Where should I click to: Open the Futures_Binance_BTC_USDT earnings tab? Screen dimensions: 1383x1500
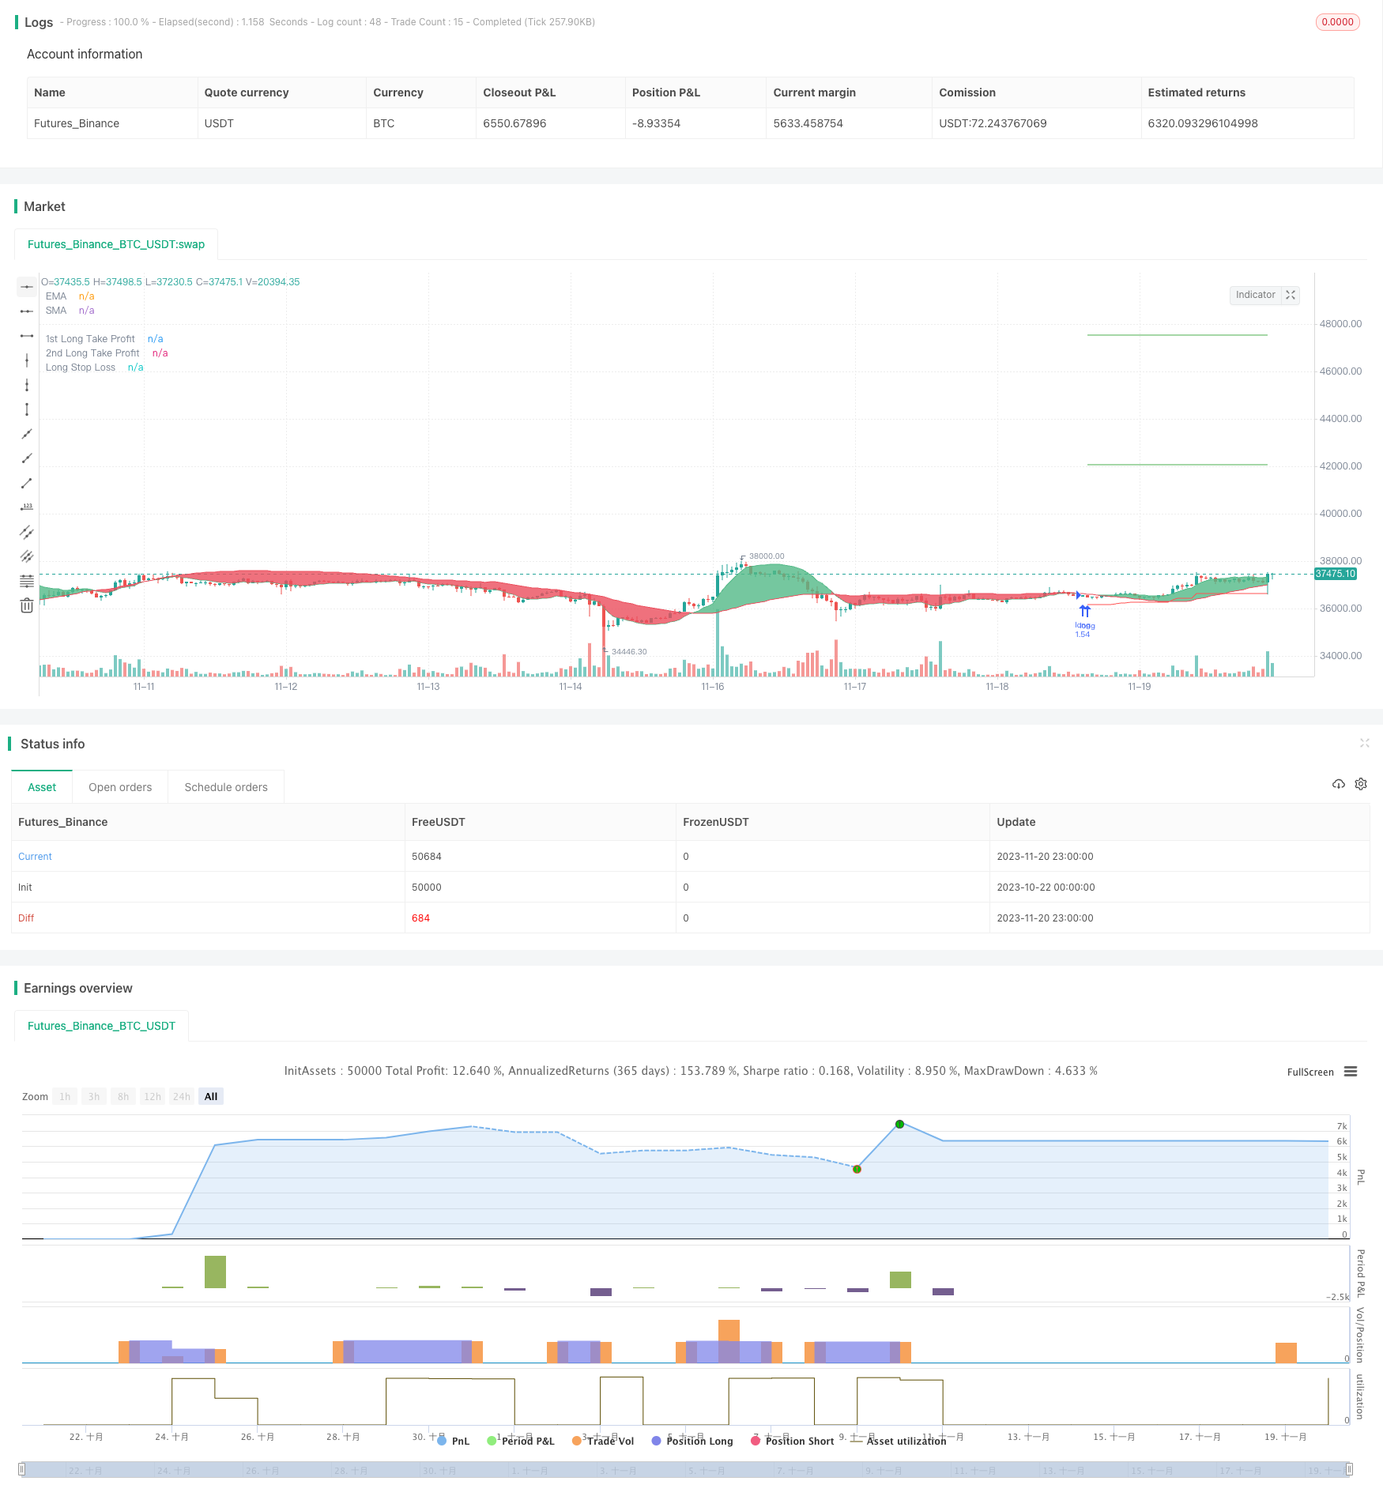tap(101, 1026)
